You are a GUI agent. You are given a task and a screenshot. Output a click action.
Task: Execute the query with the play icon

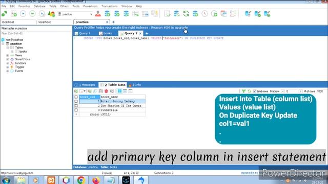(23, 14)
